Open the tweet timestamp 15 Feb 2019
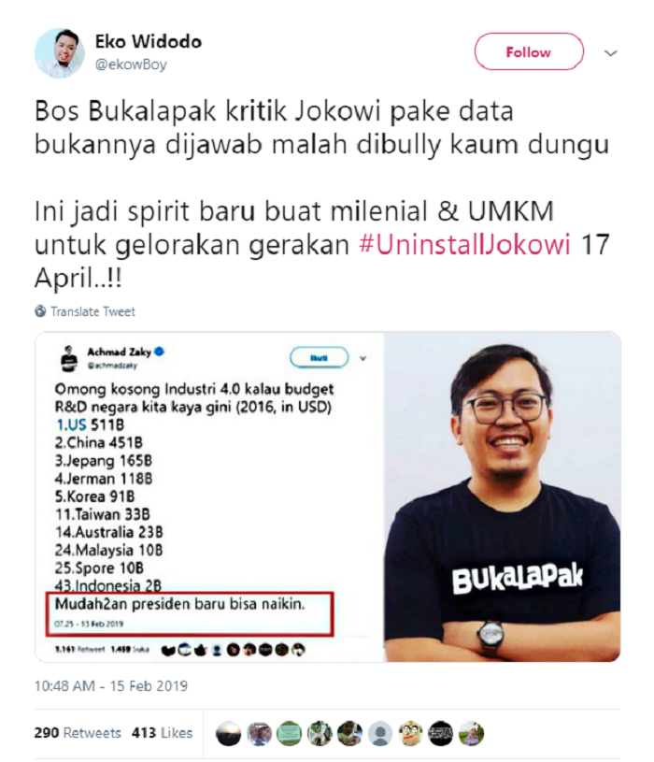The width and height of the screenshot is (654, 762). point(111,685)
